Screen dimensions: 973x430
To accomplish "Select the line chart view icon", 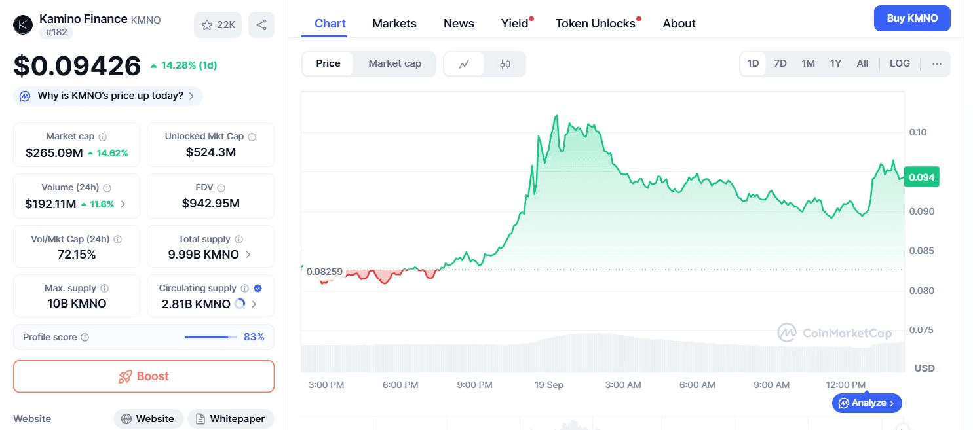I will (464, 64).
